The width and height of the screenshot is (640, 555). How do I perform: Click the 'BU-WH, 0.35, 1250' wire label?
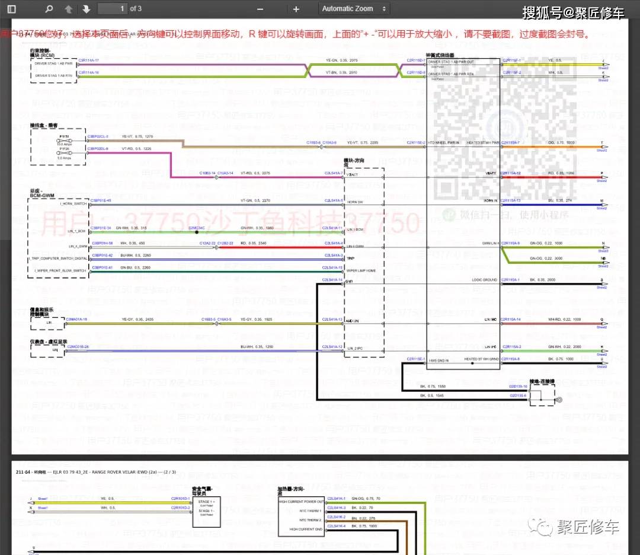(x=257, y=347)
